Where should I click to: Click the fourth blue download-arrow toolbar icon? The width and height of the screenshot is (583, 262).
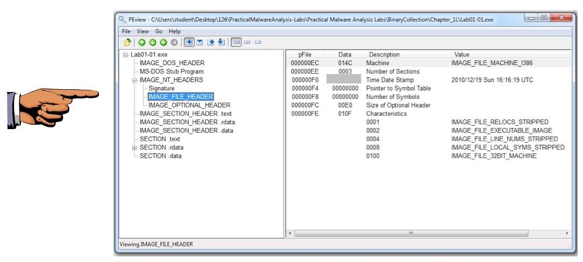(221, 42)
